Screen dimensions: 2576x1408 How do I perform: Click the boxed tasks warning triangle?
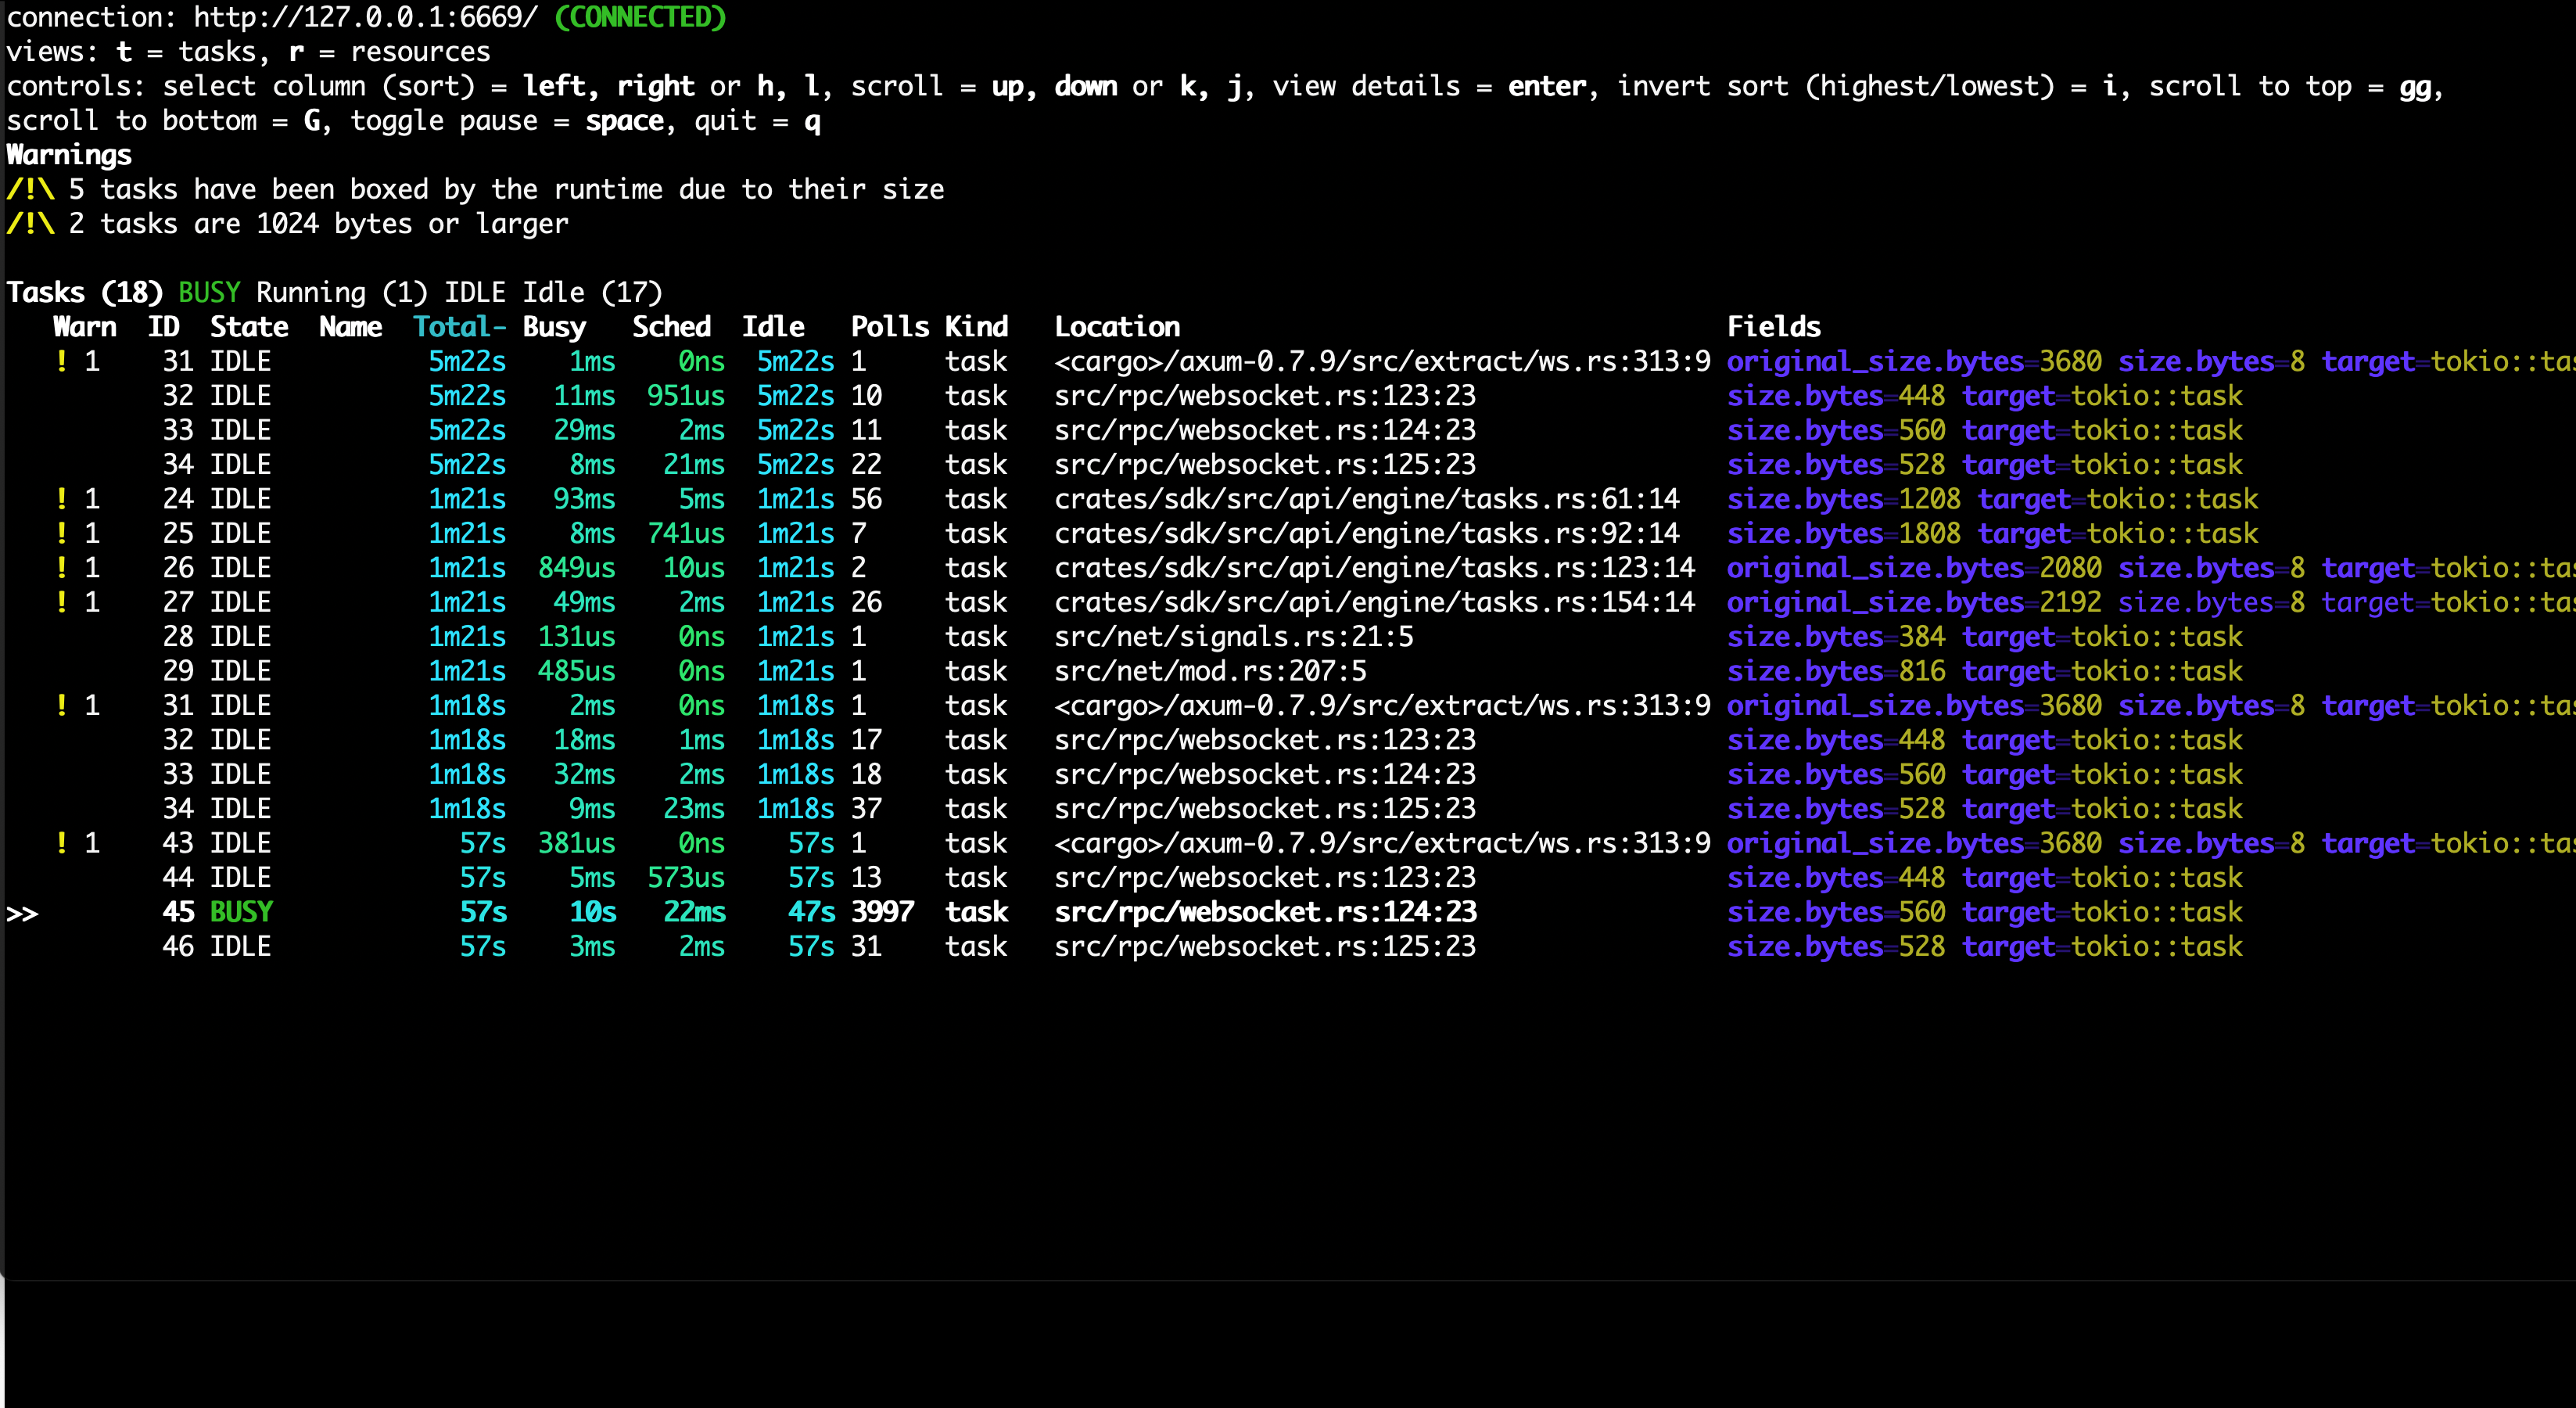30,190
